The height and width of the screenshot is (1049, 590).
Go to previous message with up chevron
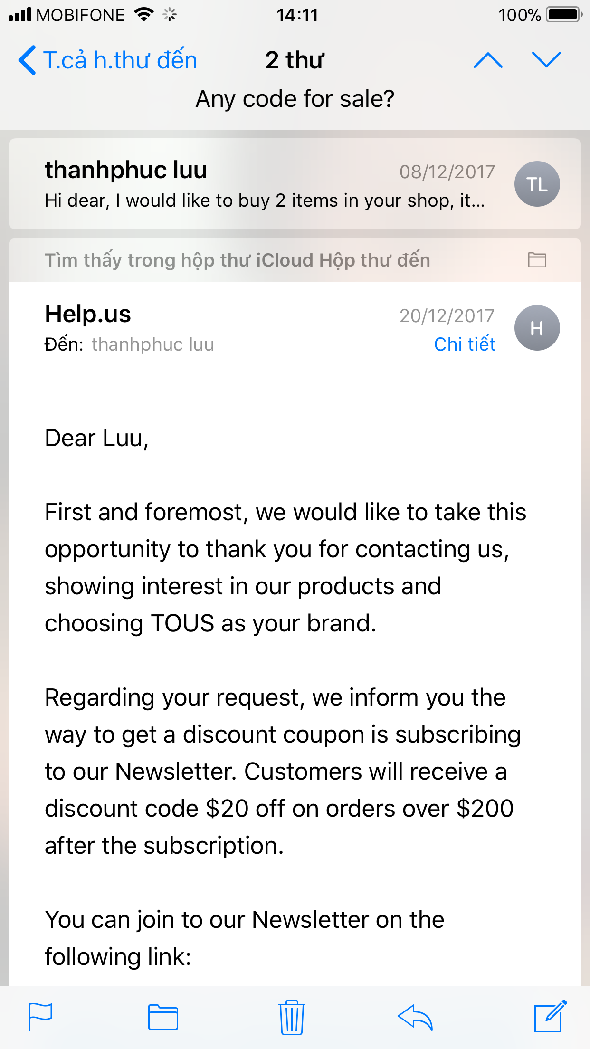[488, 60]
